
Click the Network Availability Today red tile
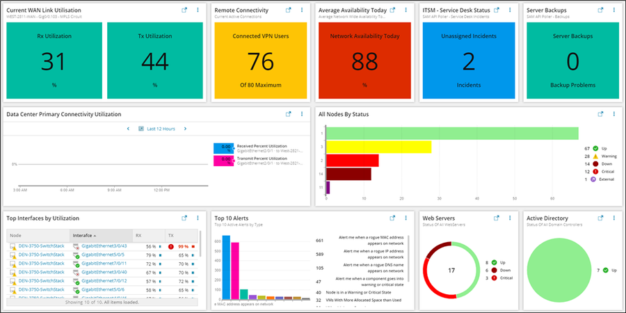(x=365, y=61)
